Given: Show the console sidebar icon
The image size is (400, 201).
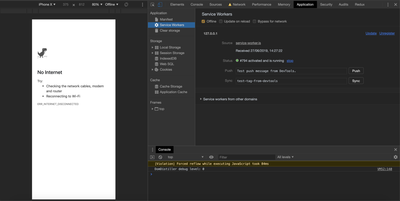Looking at the screenshot, I should [152, 157].
